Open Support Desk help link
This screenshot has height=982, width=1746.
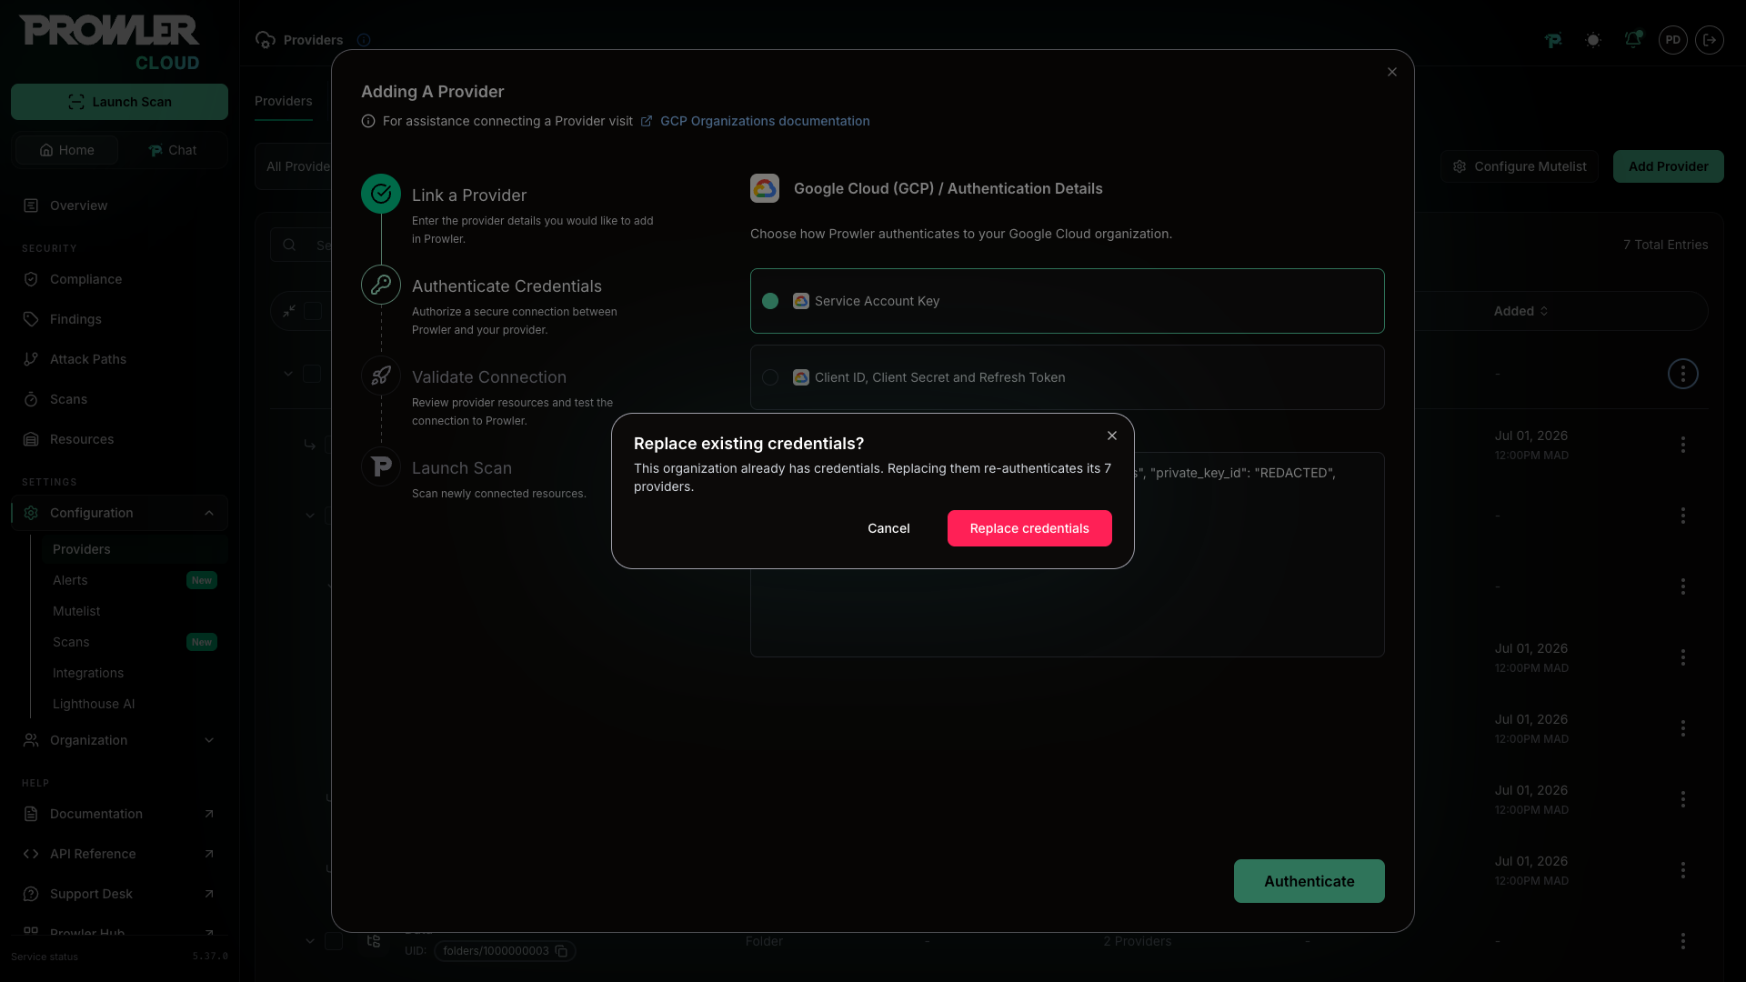[x=119, y=894]
